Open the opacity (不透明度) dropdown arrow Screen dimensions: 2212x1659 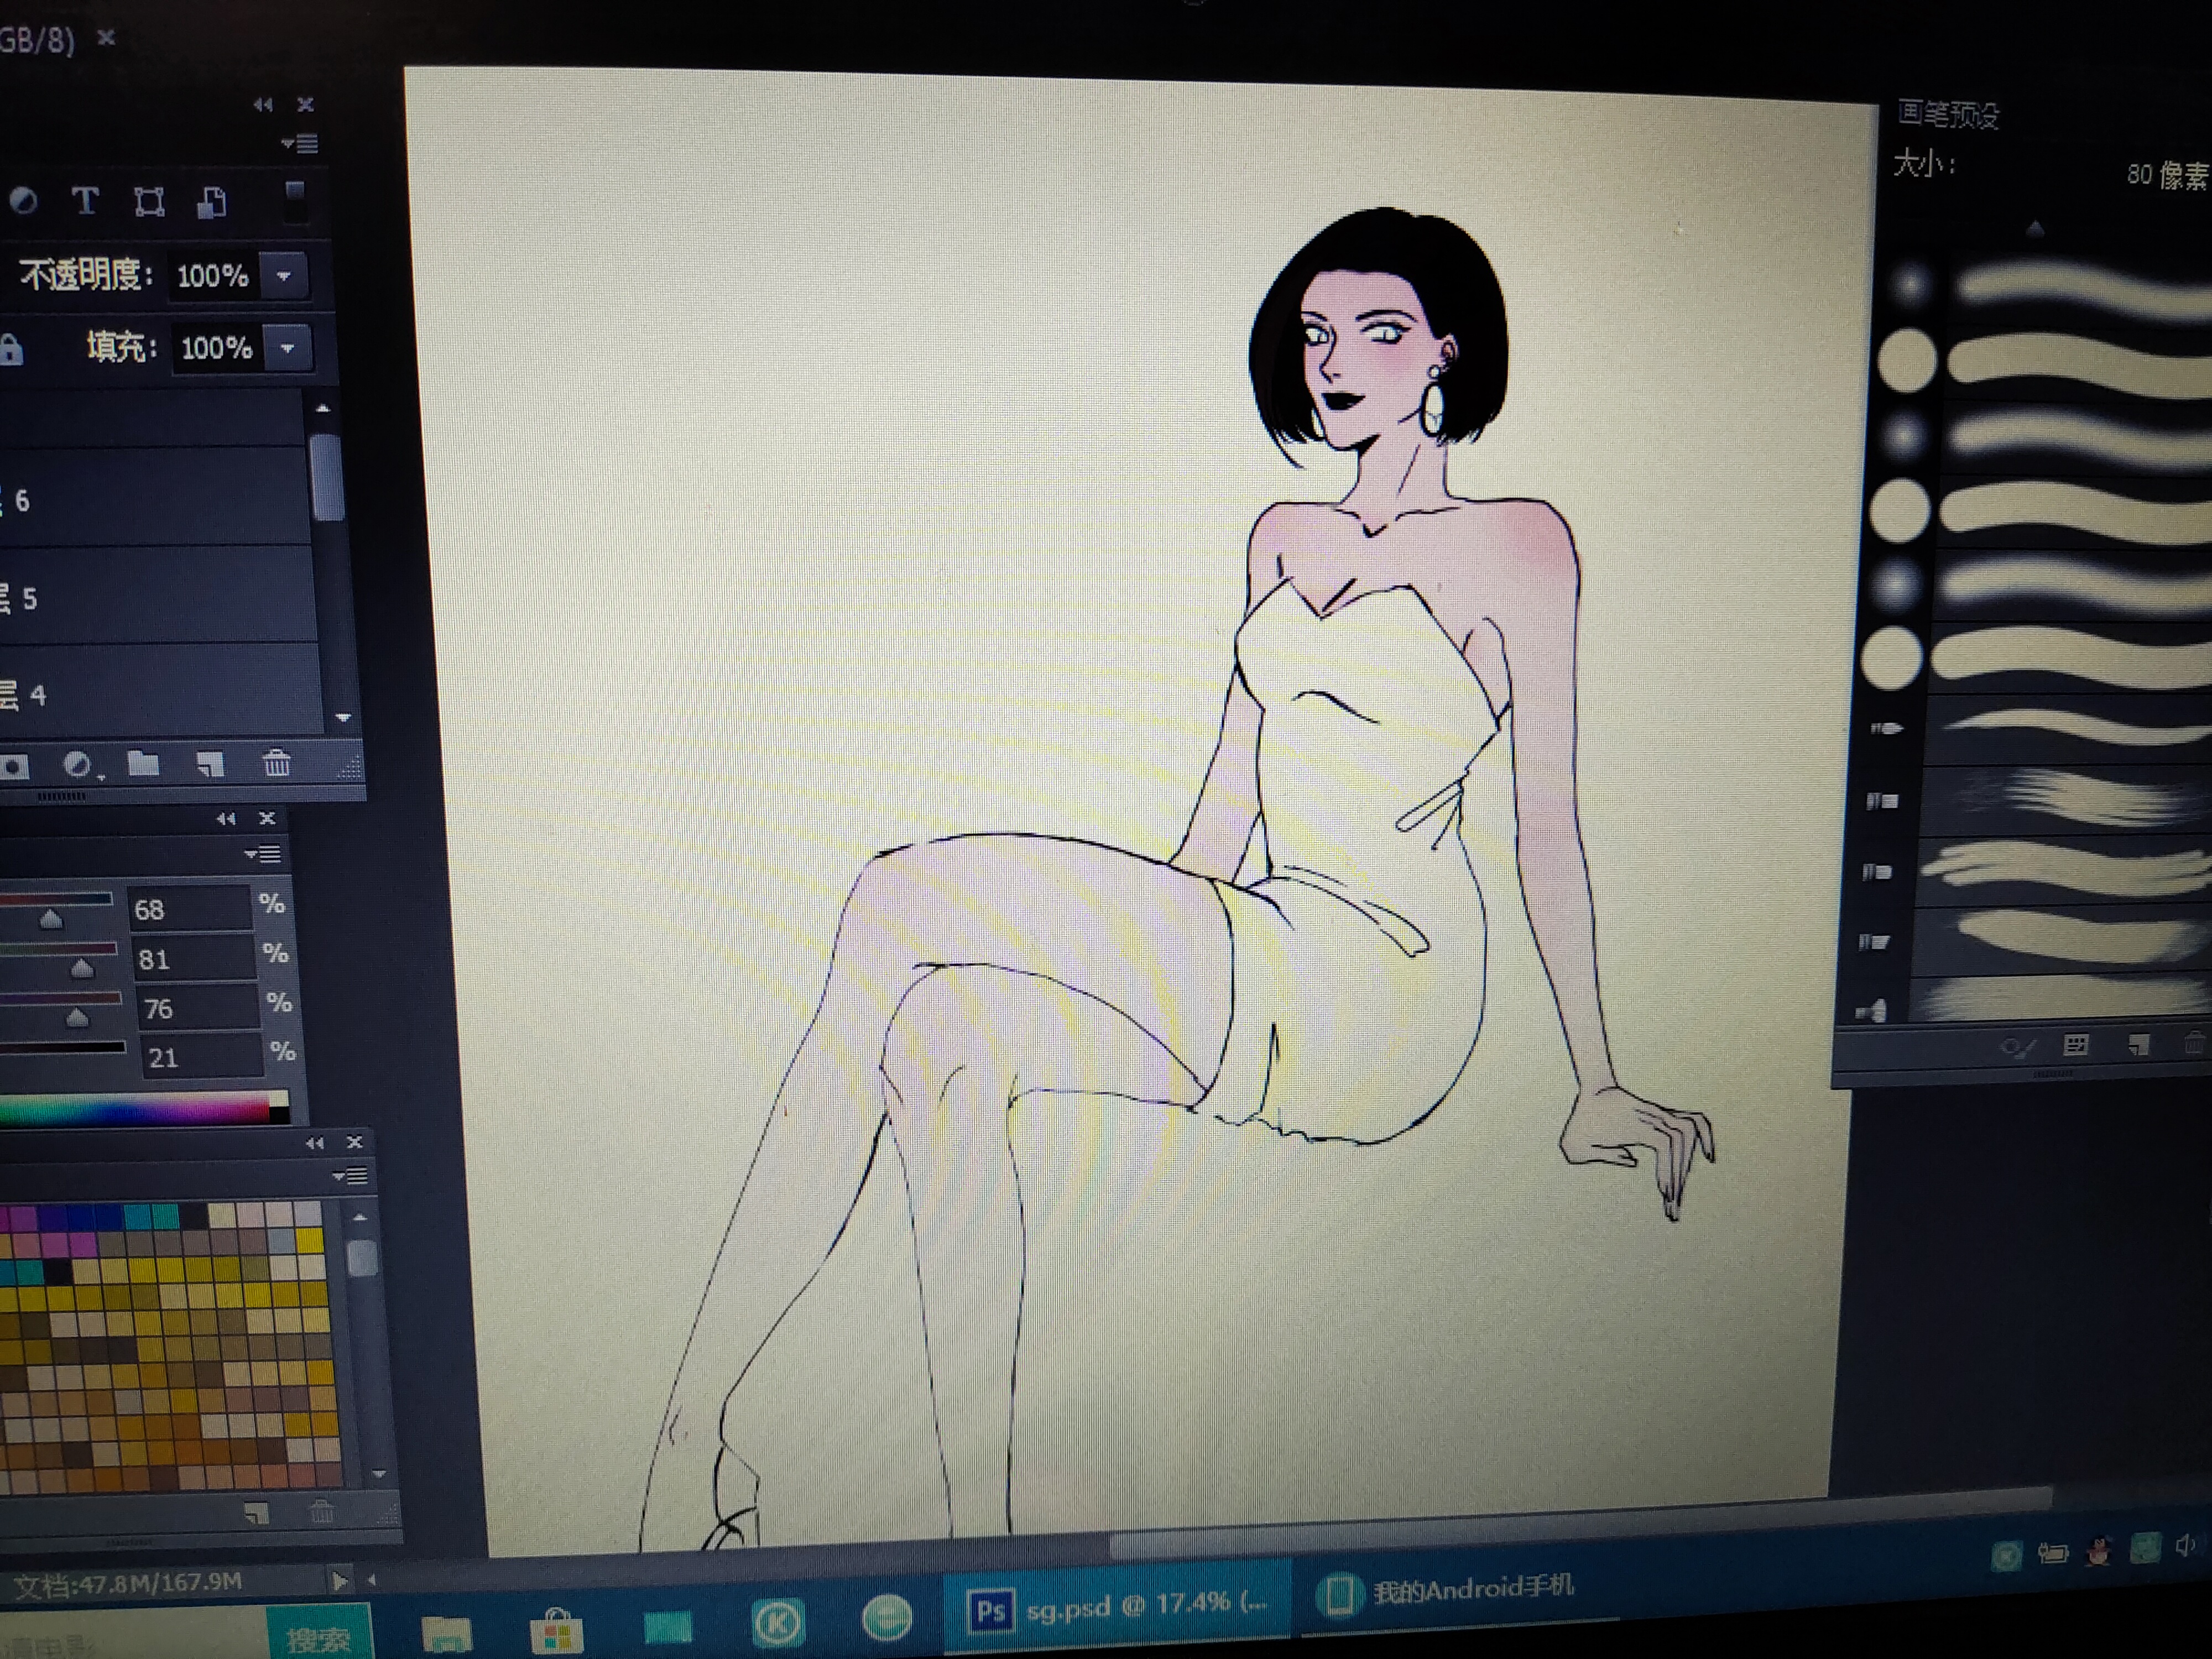tap(284, 276)
